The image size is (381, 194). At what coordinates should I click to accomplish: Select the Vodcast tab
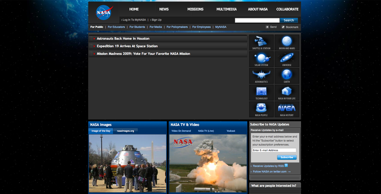(x=231, y=131)
